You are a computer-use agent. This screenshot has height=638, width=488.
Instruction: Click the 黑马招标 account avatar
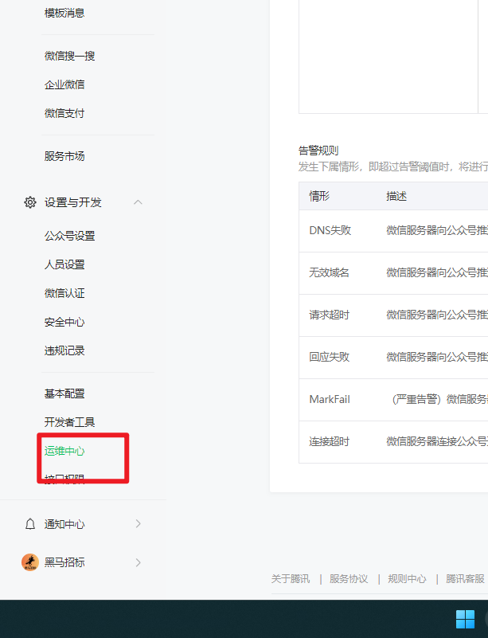[x=30, y=562]
